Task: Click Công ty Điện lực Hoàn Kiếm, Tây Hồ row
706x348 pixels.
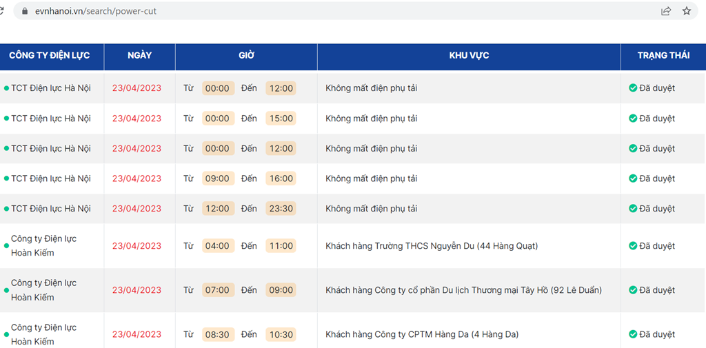Action: coord(43,290)
